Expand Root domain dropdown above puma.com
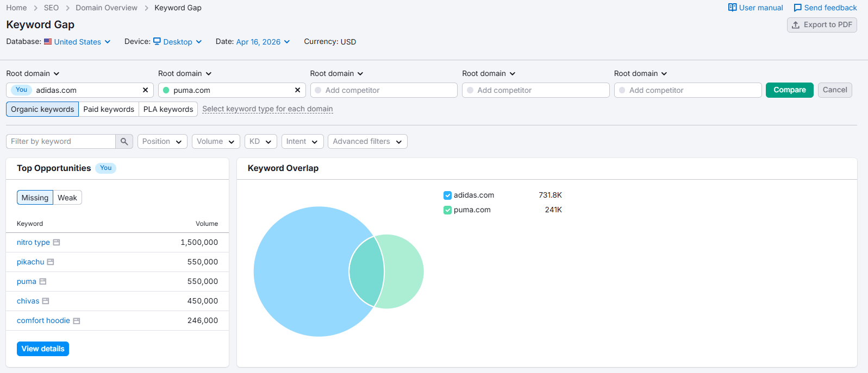Viewport: 868px width, 373px height. 185,73
